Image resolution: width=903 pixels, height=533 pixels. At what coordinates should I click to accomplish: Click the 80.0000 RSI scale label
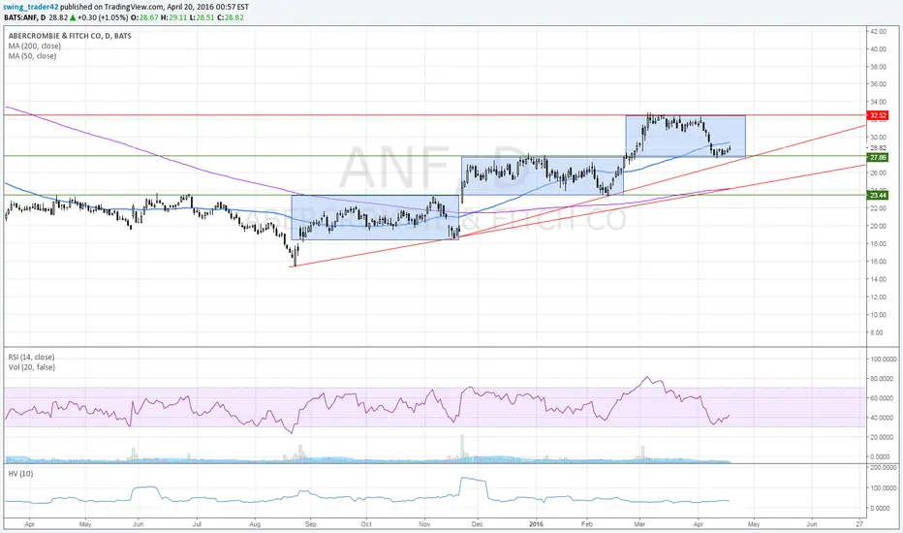pos(884,379)
